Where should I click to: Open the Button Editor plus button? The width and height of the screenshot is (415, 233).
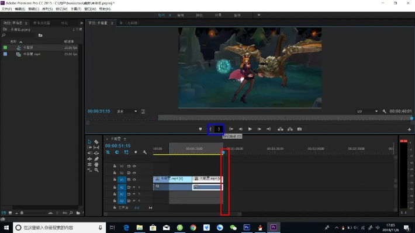[409, 129]
